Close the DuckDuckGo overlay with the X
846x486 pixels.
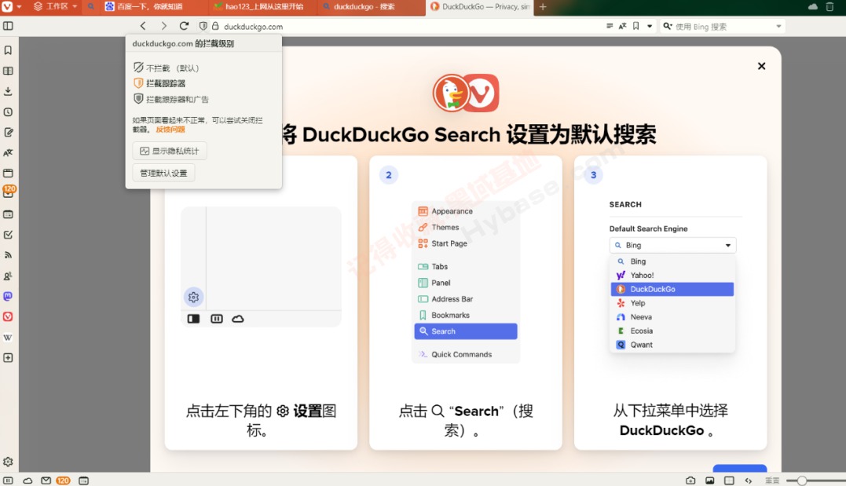761,66
